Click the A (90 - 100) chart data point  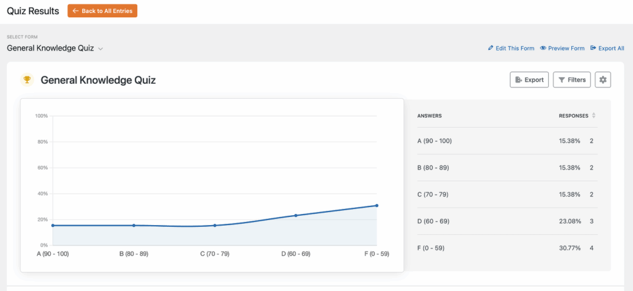click(x=53, y=225)
